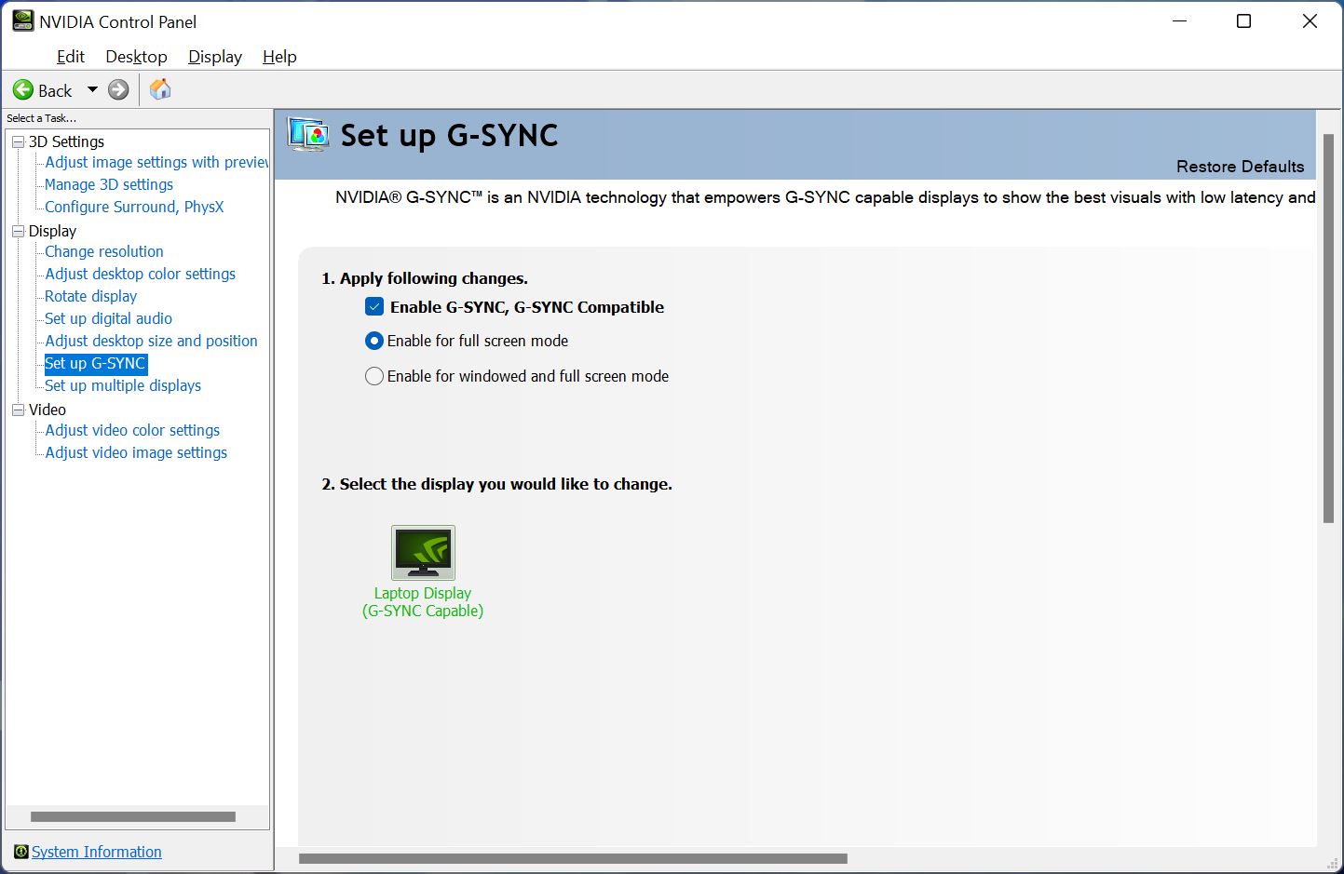Image resolution: width=1344 pixels, height=874 pixels.
Task: Click the Display category label in tree
Action: click(52, 231)
